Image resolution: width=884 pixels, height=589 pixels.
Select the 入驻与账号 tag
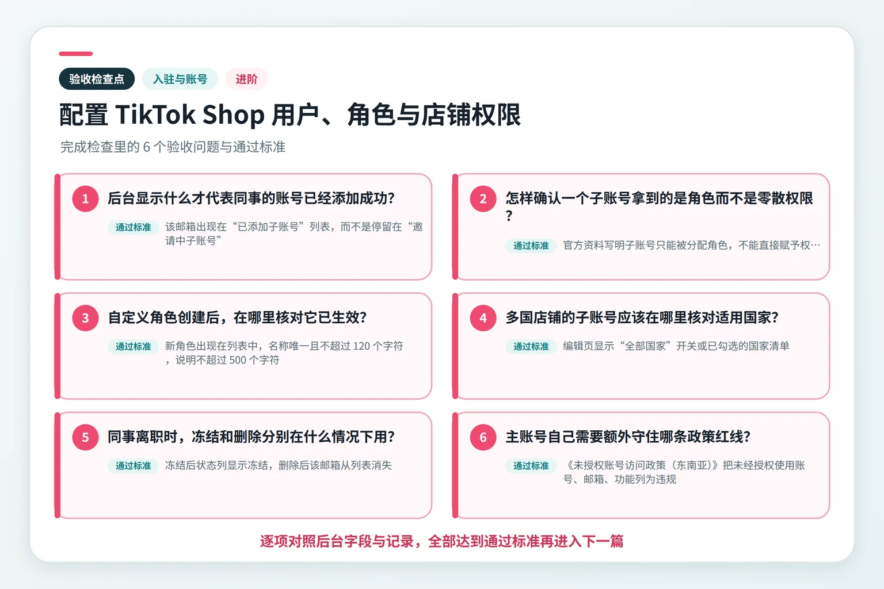[180, 79]
